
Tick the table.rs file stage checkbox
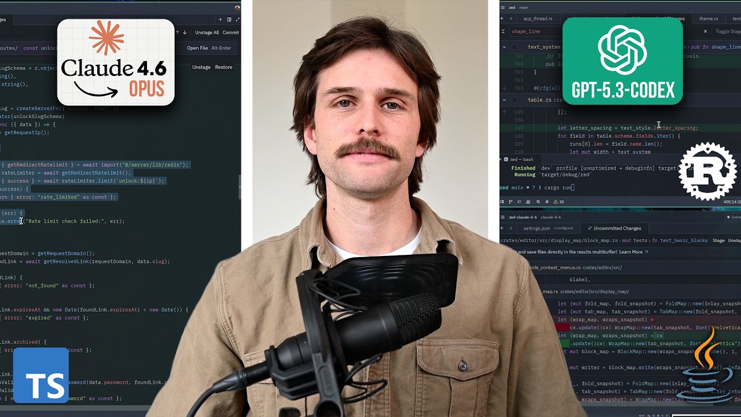pyautogui.click(x=515, y=100)
